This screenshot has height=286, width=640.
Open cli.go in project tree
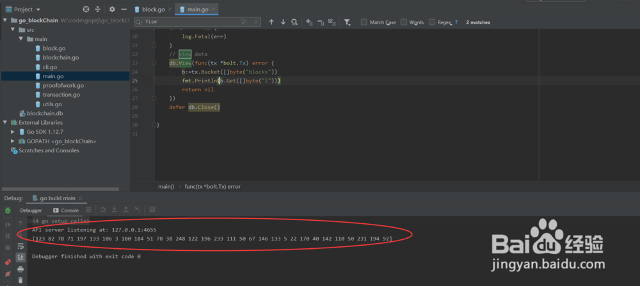[x=50, y=67]
